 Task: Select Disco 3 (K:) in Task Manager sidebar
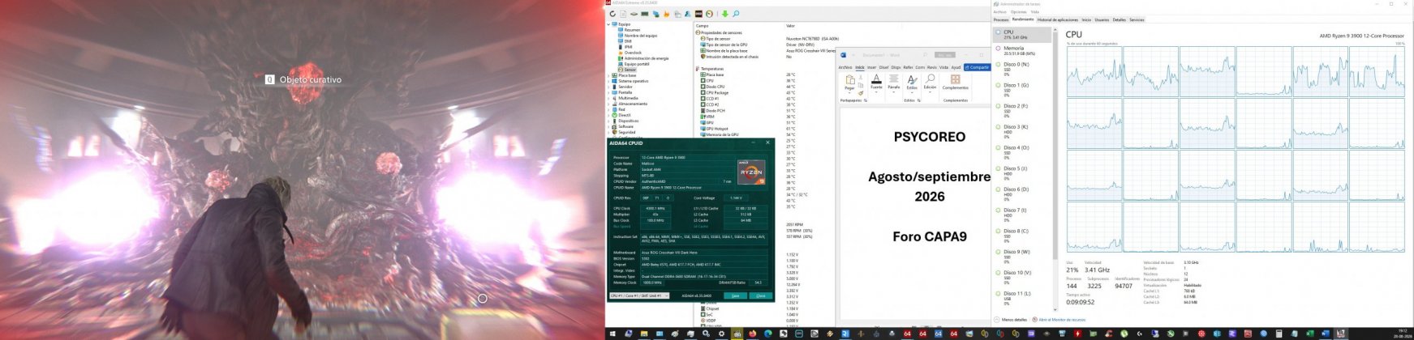click(1023, 131)
